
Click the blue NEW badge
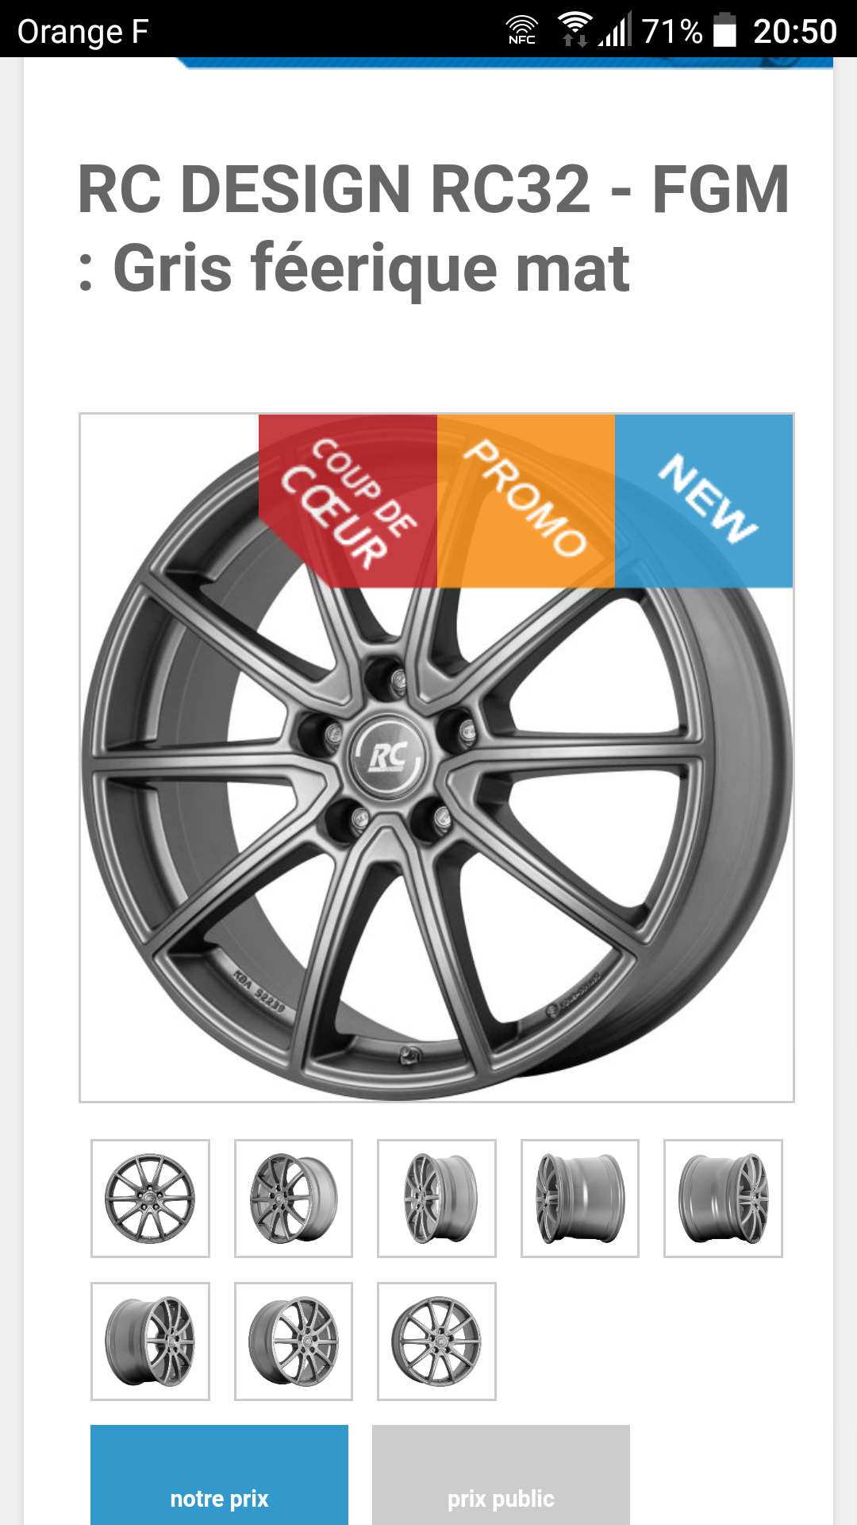coord(704,501)
